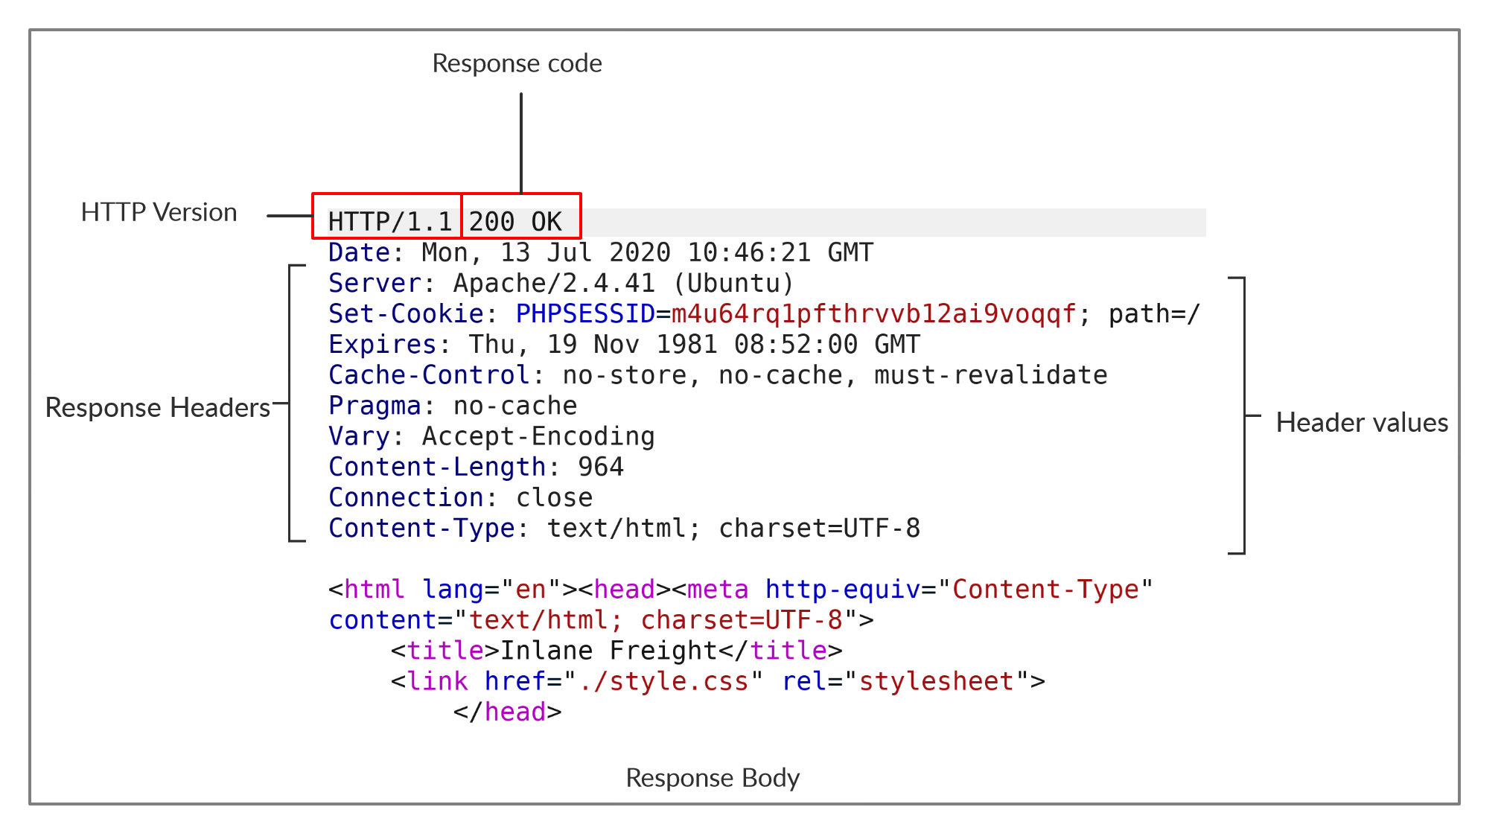Click the Expires header name

[x=382, y=344]
